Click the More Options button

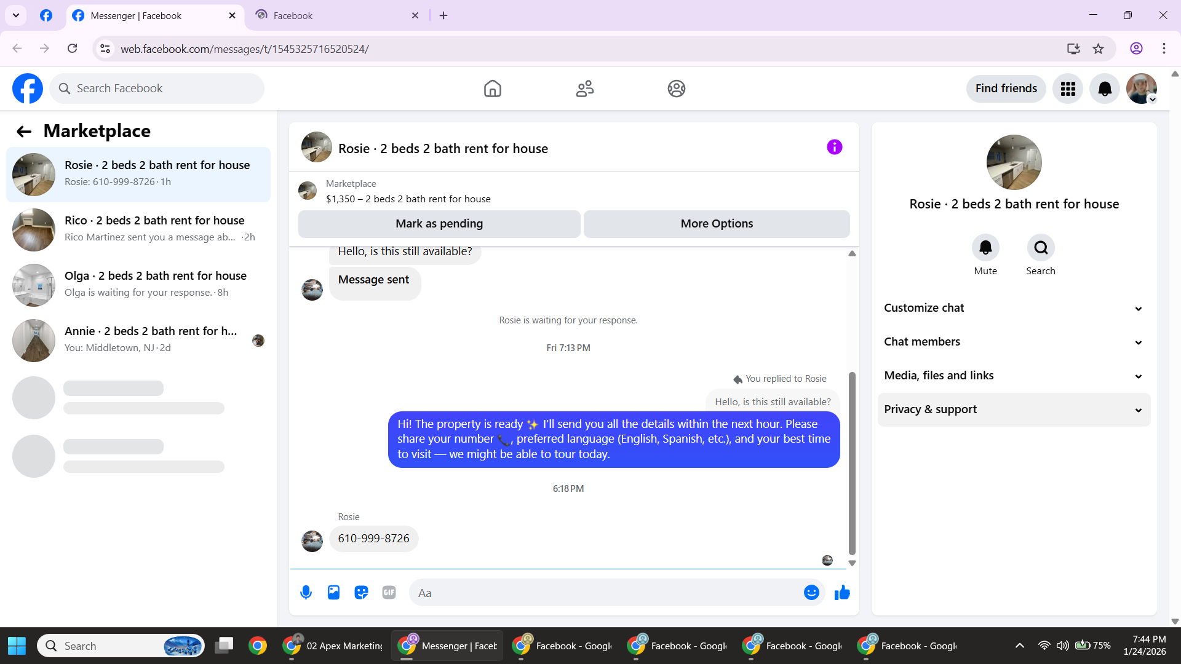(717, 224)
